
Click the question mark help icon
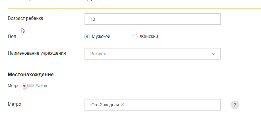point(235,105)
